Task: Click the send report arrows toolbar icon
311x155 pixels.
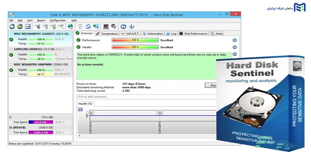Action: click(88, 26)
